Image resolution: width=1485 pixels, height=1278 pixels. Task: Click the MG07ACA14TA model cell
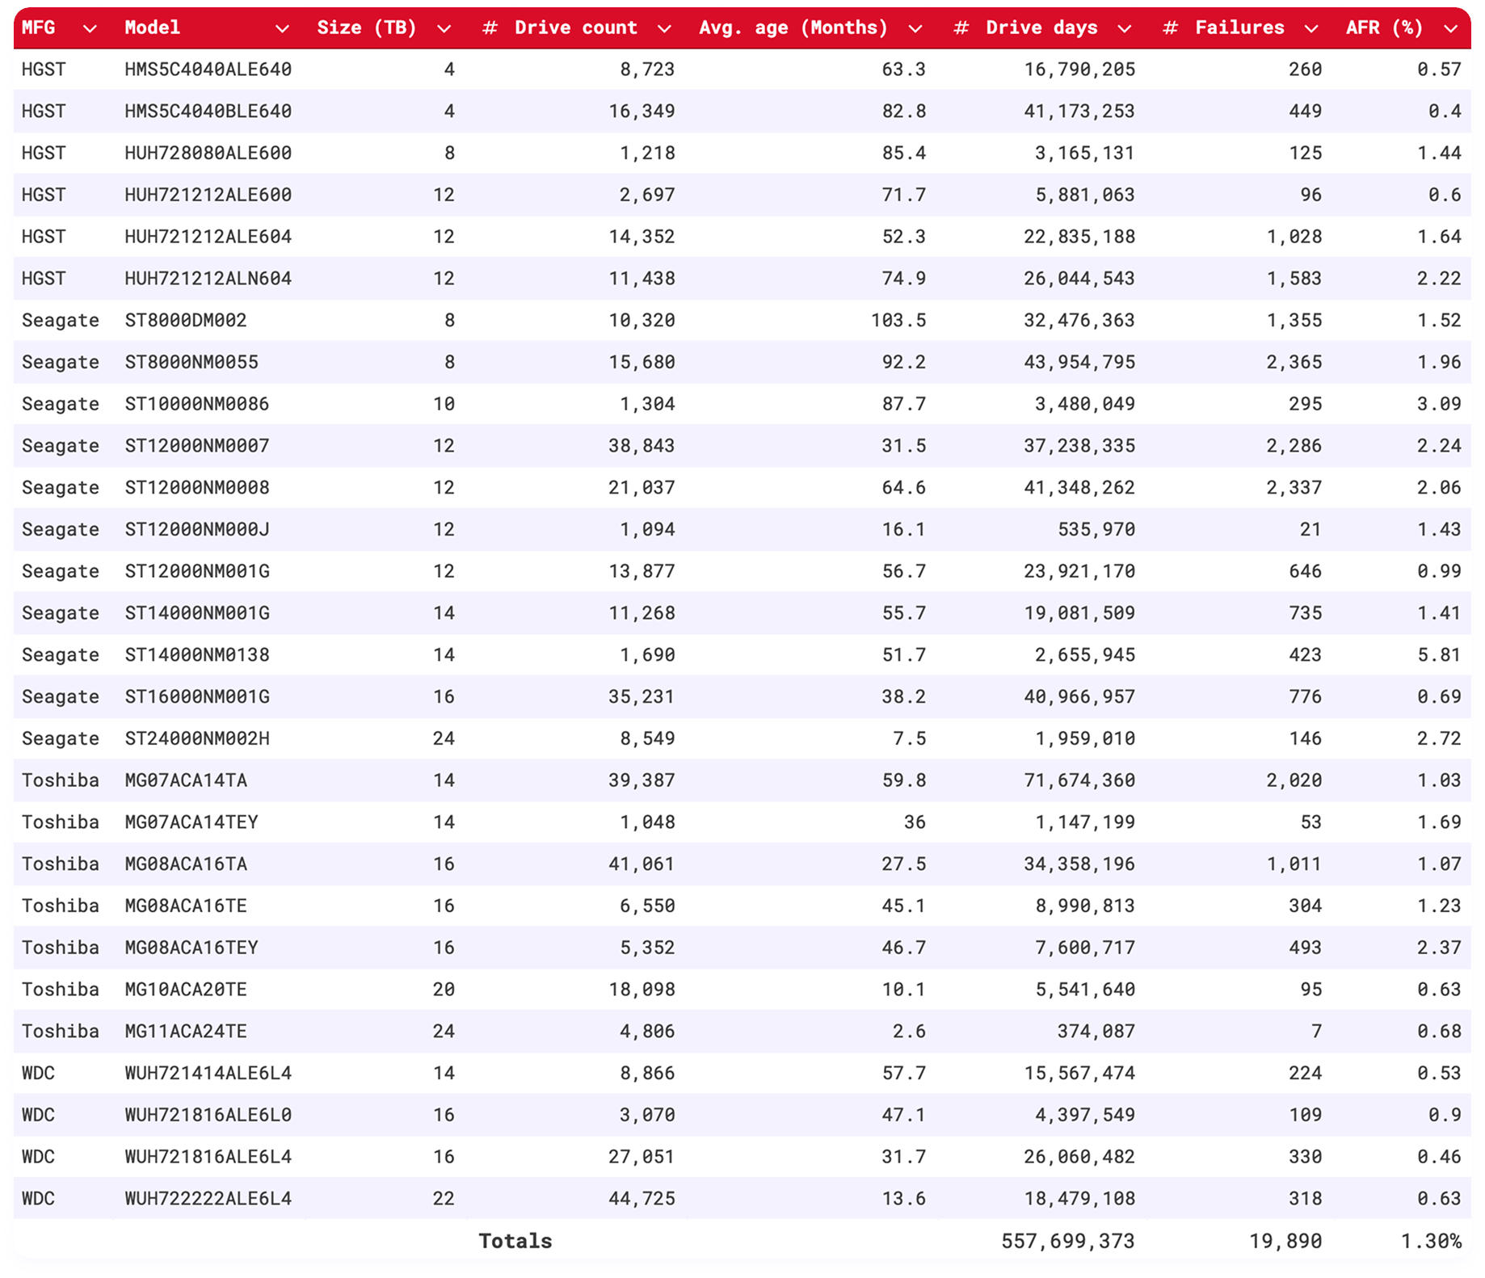click(185, 780)
